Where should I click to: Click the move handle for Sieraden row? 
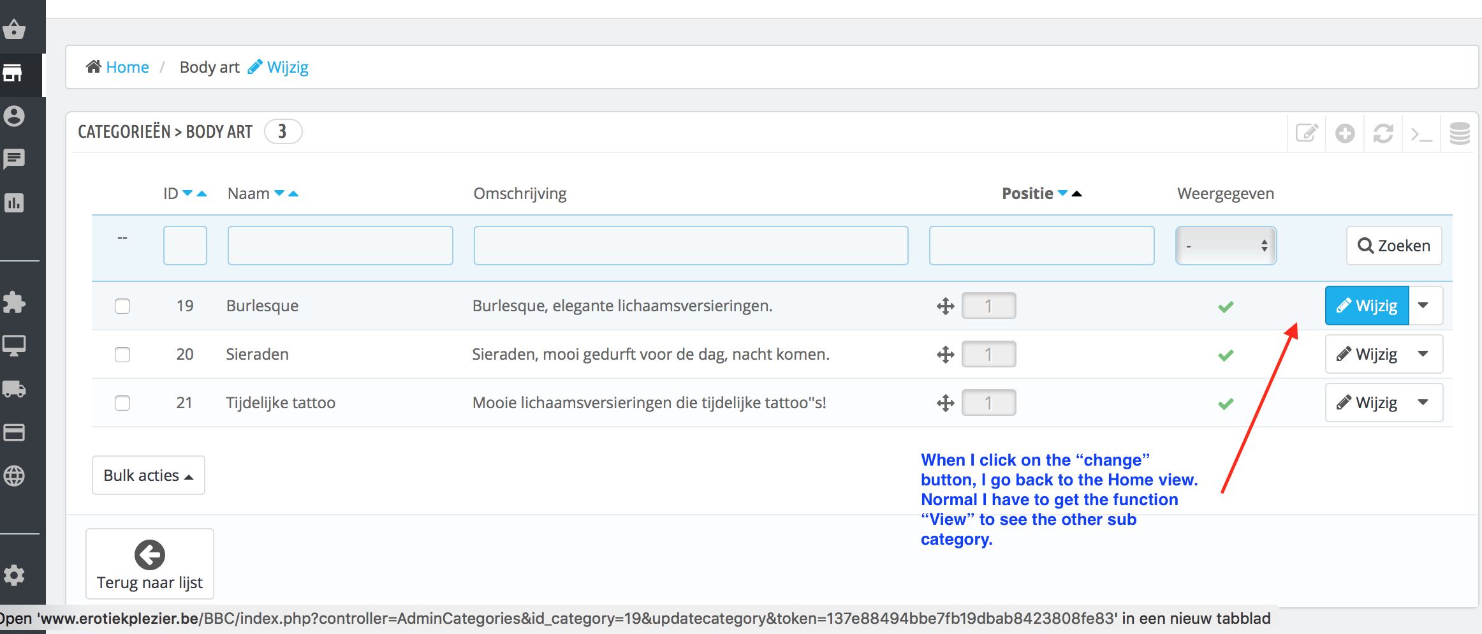click(945, 355)
